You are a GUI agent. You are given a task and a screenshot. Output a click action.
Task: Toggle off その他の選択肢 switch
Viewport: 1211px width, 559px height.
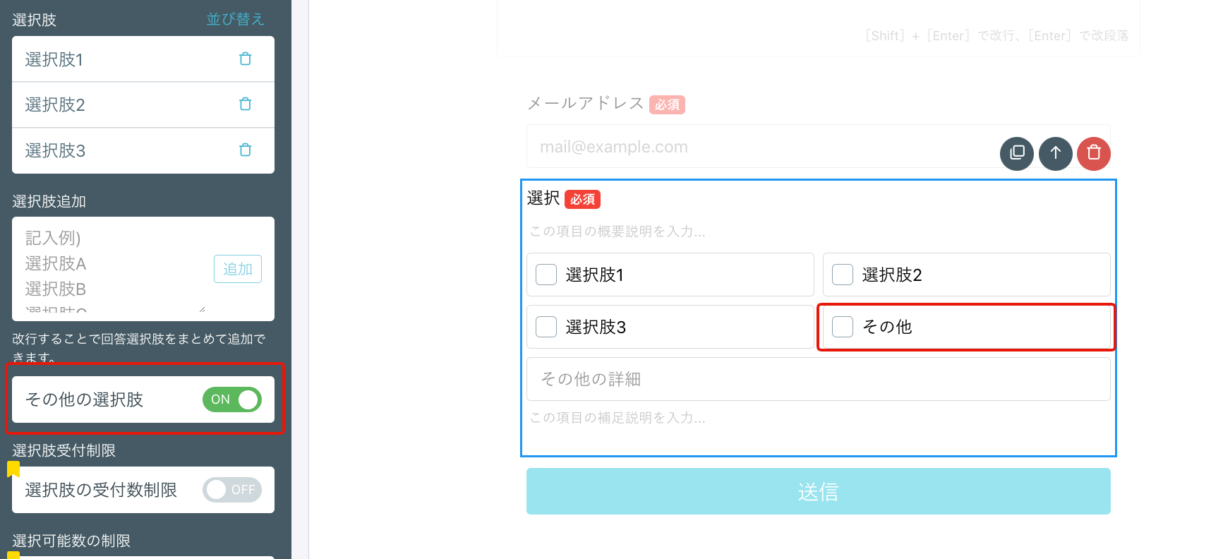(232, 399)
